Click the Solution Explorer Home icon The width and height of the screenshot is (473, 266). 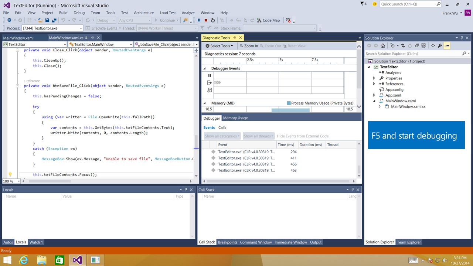click(x=382, y=46)
